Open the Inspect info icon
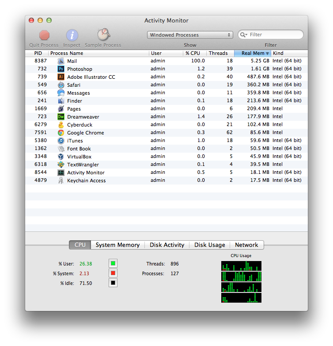The image size is (333, 346). 72,35
